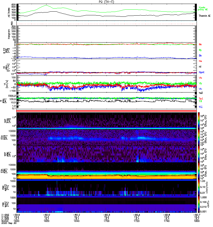
Task: Click the X-GSE value -60.2
Action: pyautogui.click(x=76, y=215)
